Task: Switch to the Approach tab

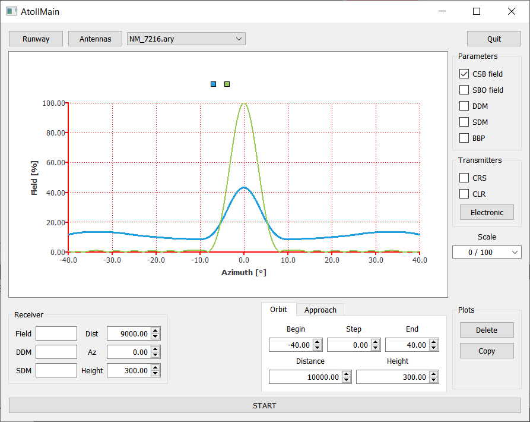Action: pyautogui.click(x=320, y=310)
